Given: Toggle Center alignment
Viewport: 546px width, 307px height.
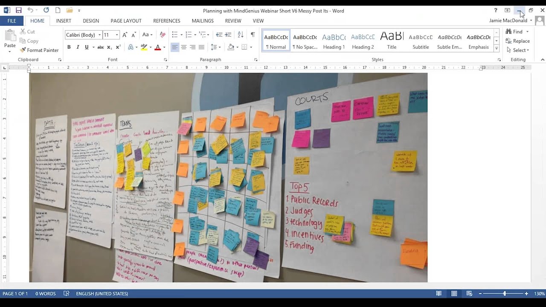Looking at the screenshot, I should tap(184, 47).
